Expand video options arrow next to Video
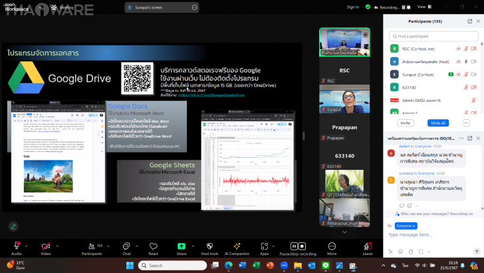Viewport: 484px width, 273px height. [x=57, y=246]
